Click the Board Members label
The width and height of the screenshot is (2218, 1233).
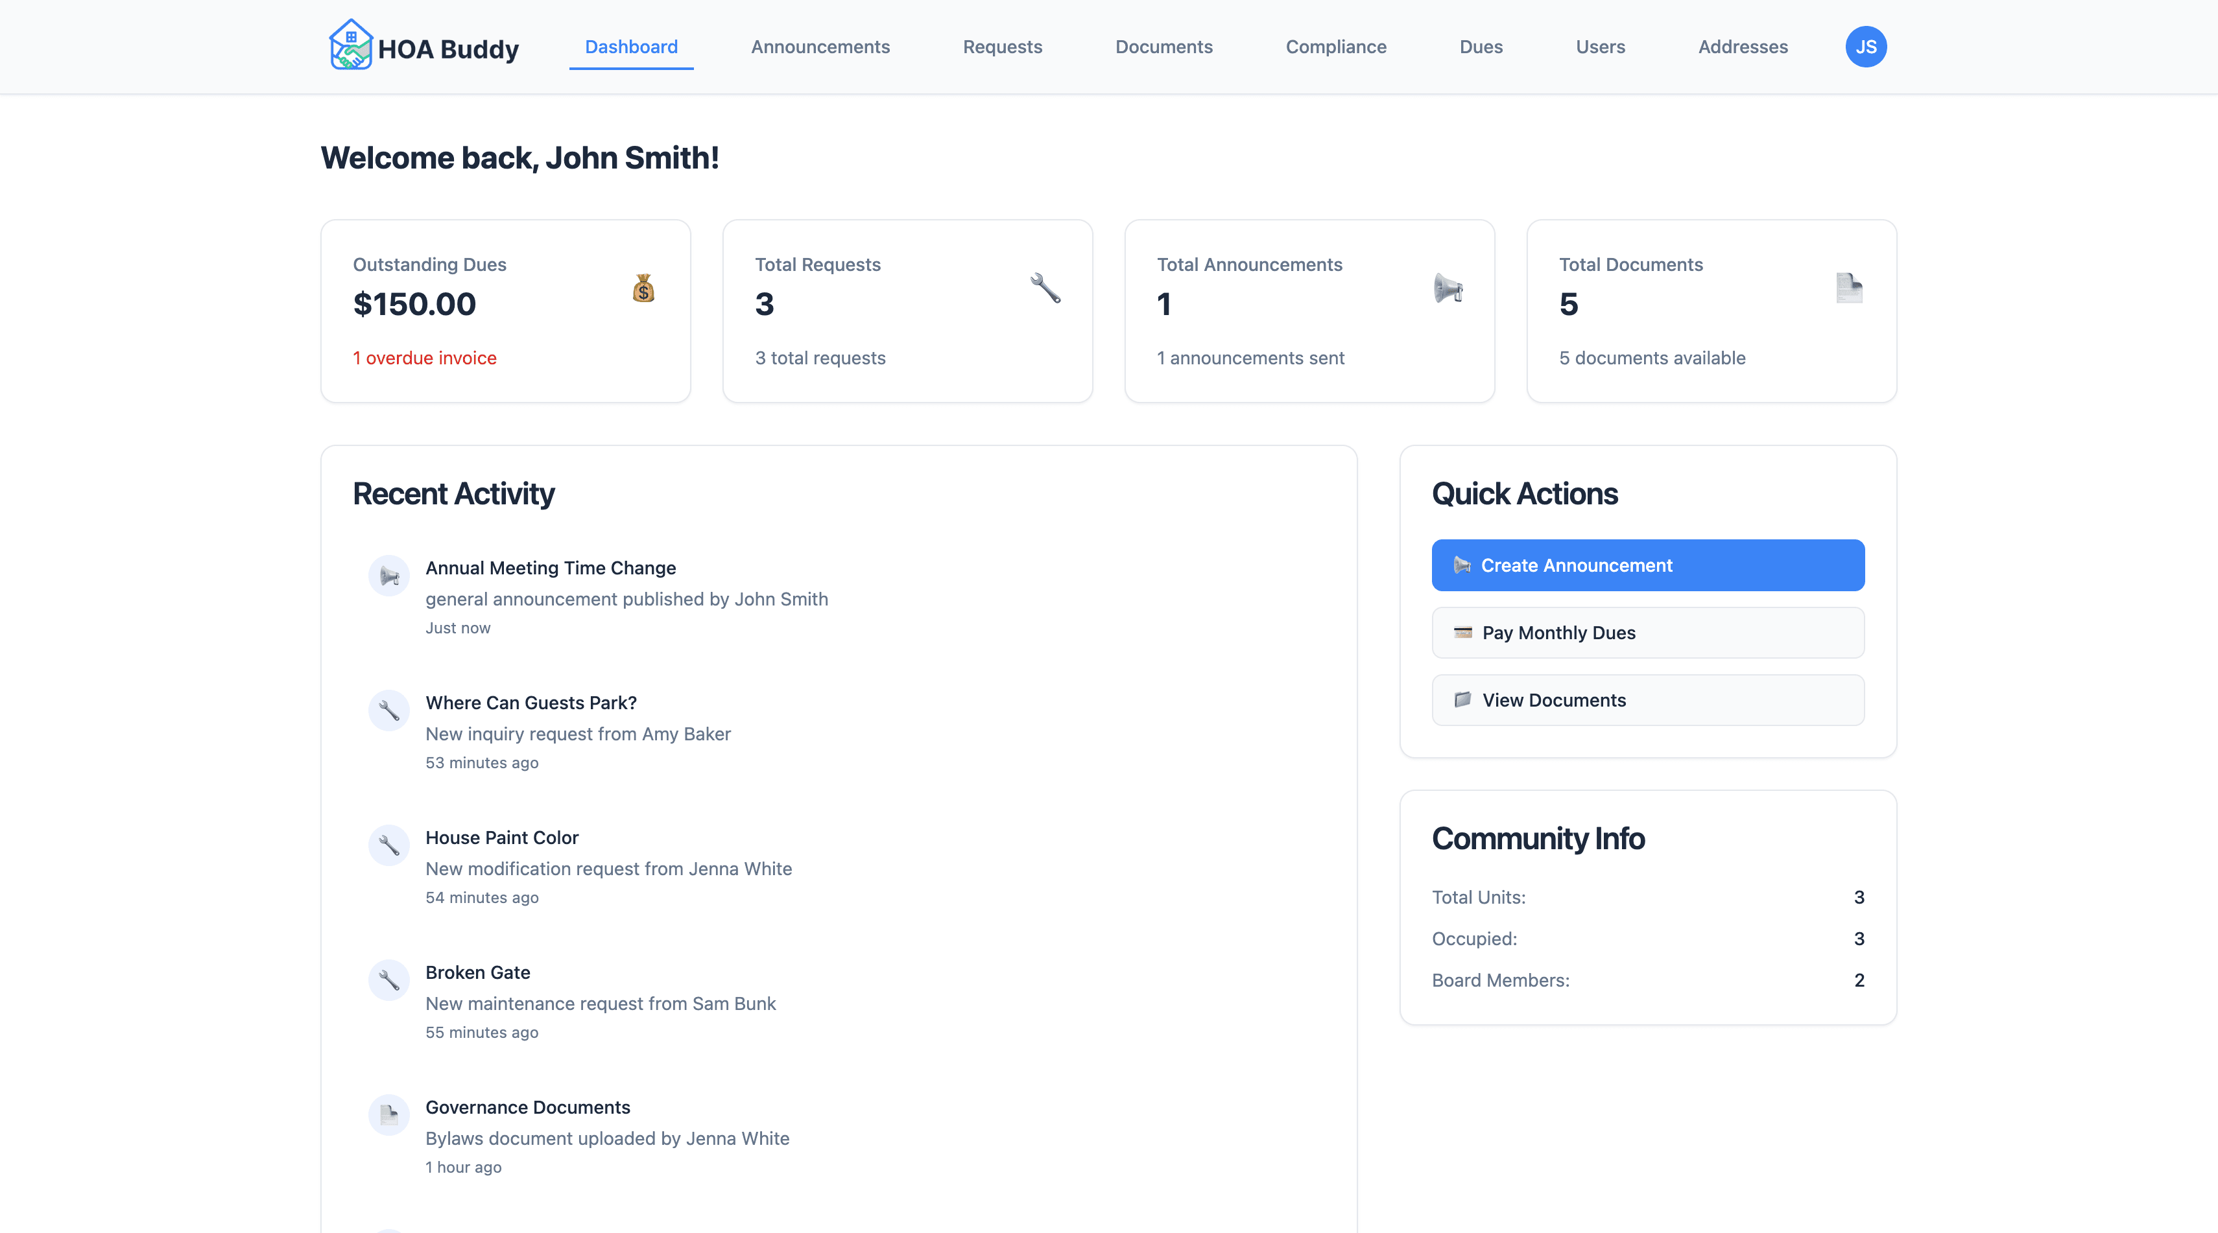point(1501,980)
